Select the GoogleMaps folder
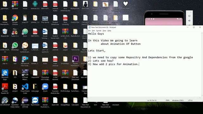The image size is (203, 114). 65,101
